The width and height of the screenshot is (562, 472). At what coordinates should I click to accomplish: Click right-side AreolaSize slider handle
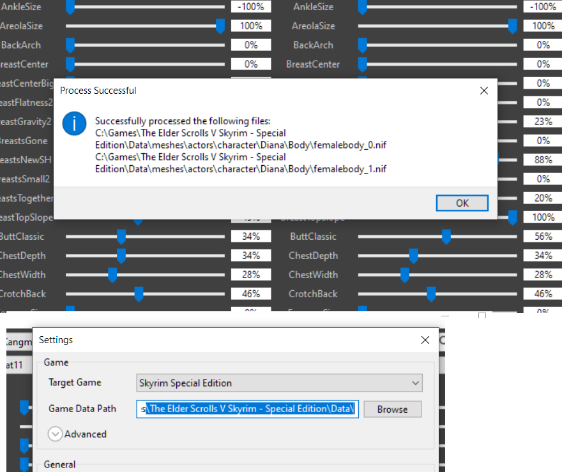(x=512, y=26)
